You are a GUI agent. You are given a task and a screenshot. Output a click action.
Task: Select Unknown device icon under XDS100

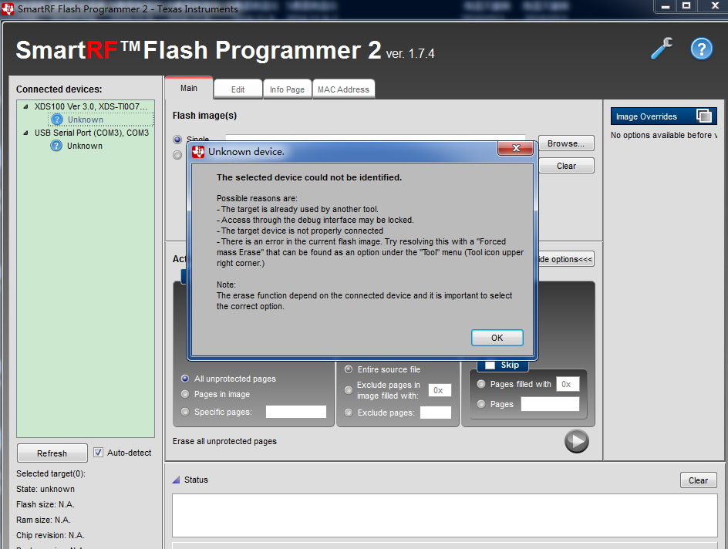coord(56,120)
